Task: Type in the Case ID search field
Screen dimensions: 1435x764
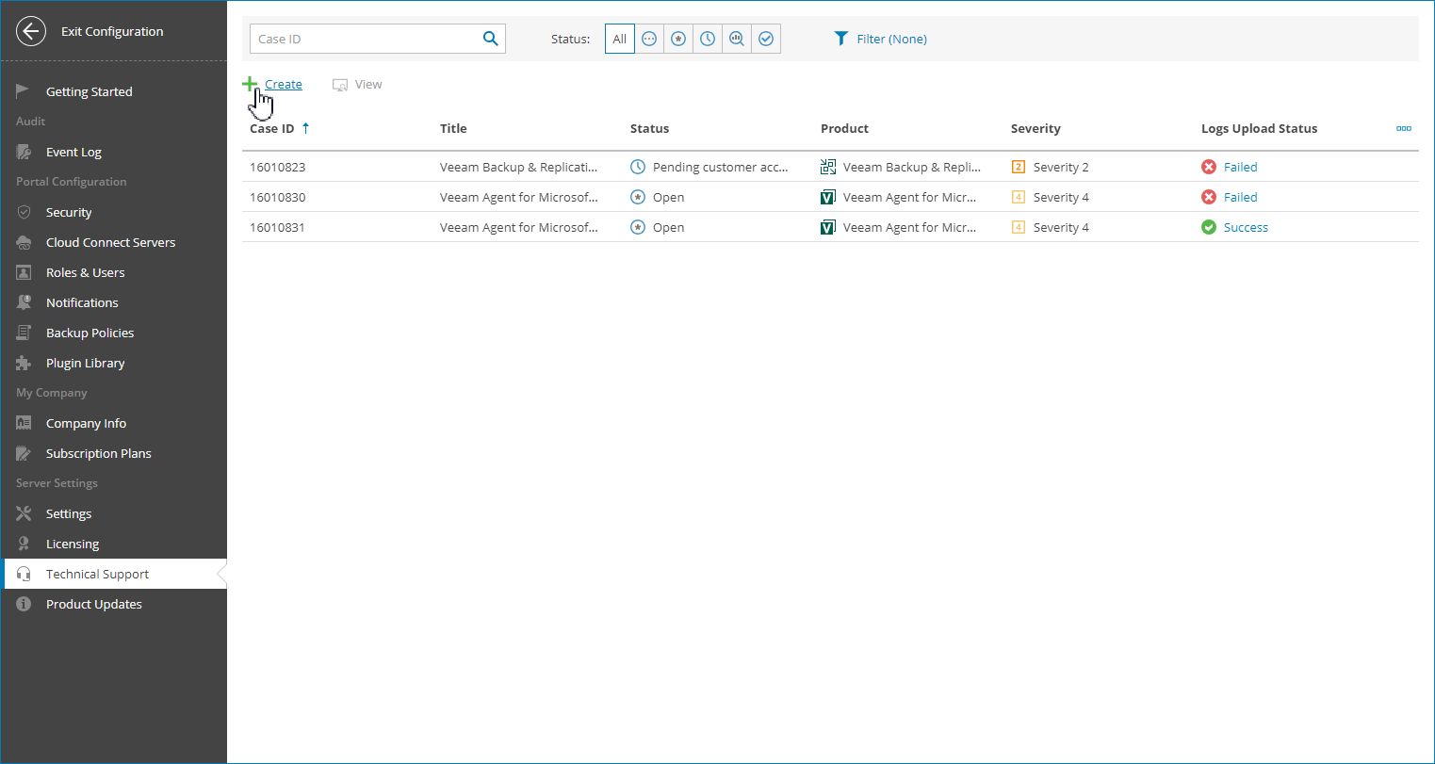Action: (363, 39)
